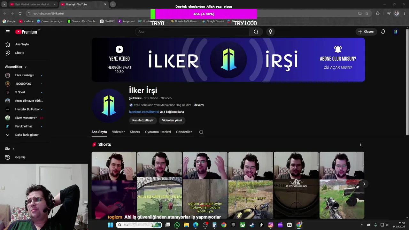Image resolution: width=409 pixels, height=230 pixels.
Task: Expand the Abonelikler section chevron
Action: tap(26, 67)
